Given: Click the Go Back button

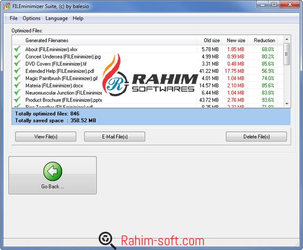Looking at the screenshot, I should [x=52, y=175].
